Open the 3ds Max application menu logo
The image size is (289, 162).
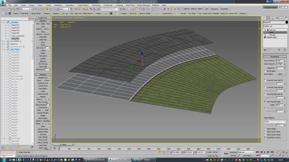point(3,3)
